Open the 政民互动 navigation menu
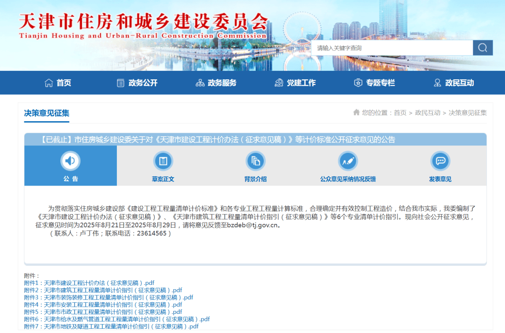 [x=454, y=83]
